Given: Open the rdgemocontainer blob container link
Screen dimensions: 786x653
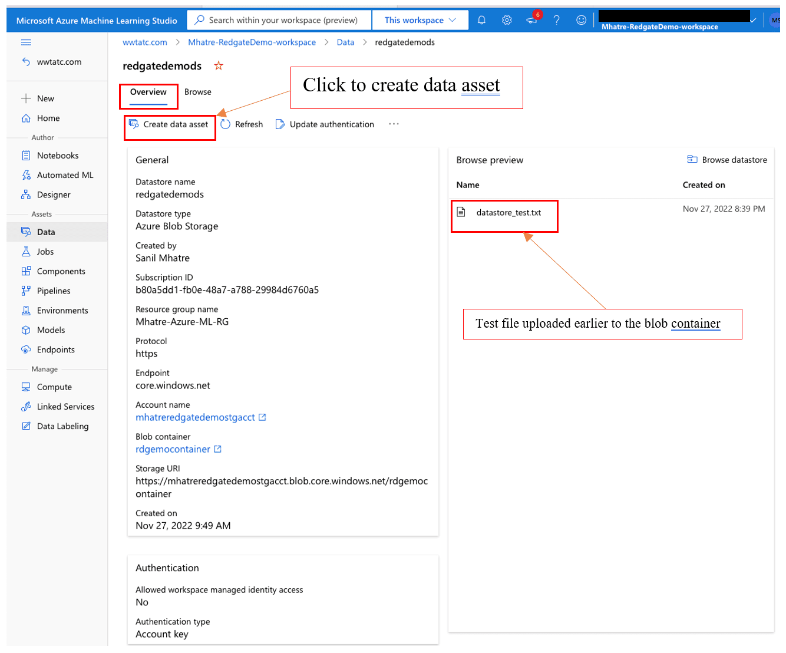Looking at the screenshot, I should click(x=178, y=449).
